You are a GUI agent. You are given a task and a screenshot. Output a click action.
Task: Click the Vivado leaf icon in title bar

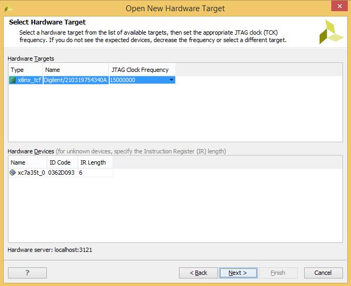8,9
